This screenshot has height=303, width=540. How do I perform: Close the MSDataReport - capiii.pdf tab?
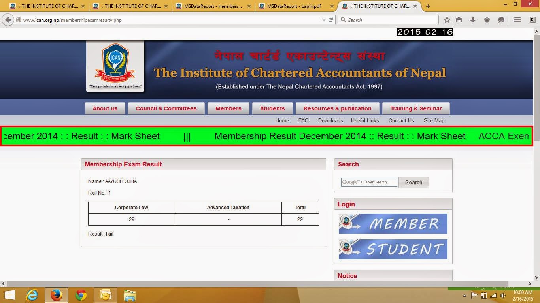[x=332, y=6]
